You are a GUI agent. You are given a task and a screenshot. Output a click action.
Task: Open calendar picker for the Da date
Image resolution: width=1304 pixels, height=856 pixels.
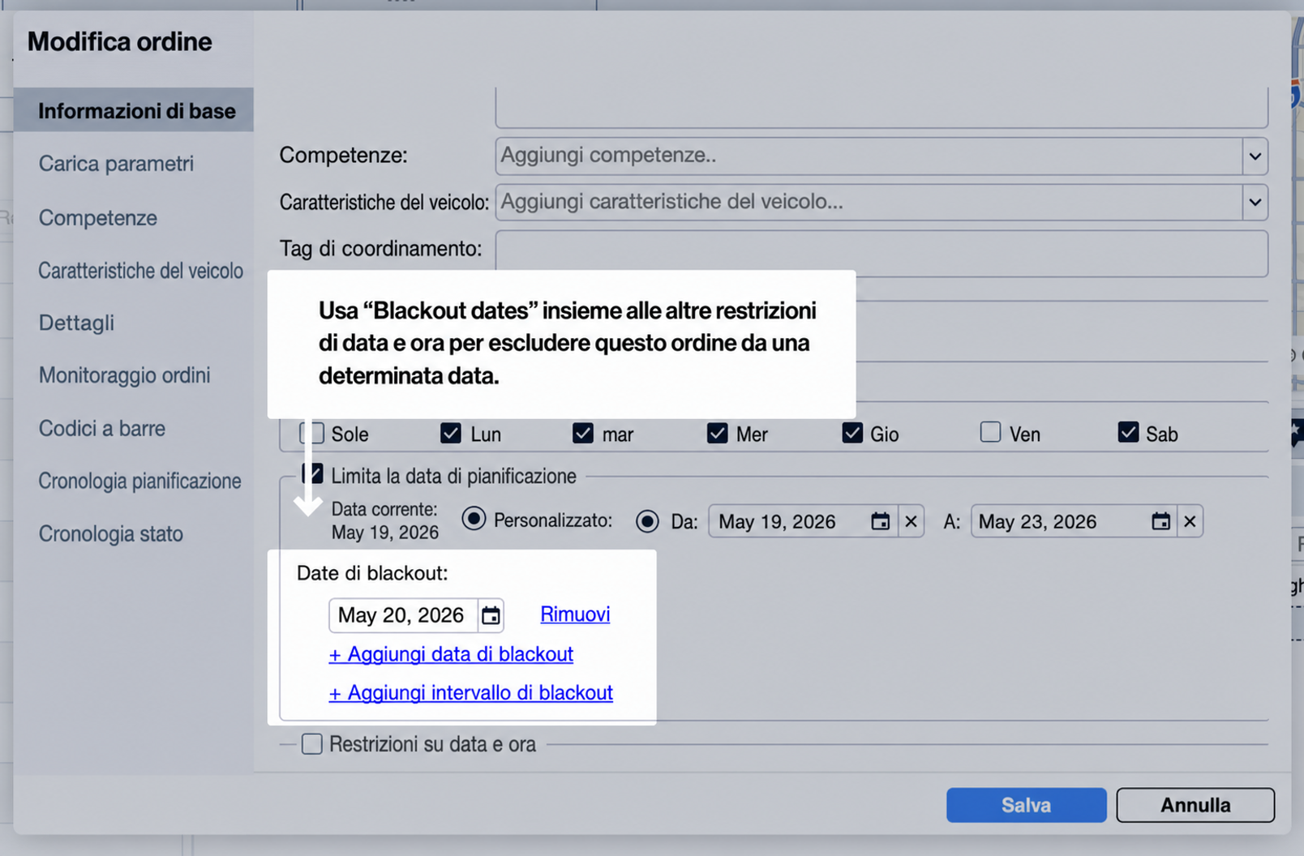tap(880, 521)
